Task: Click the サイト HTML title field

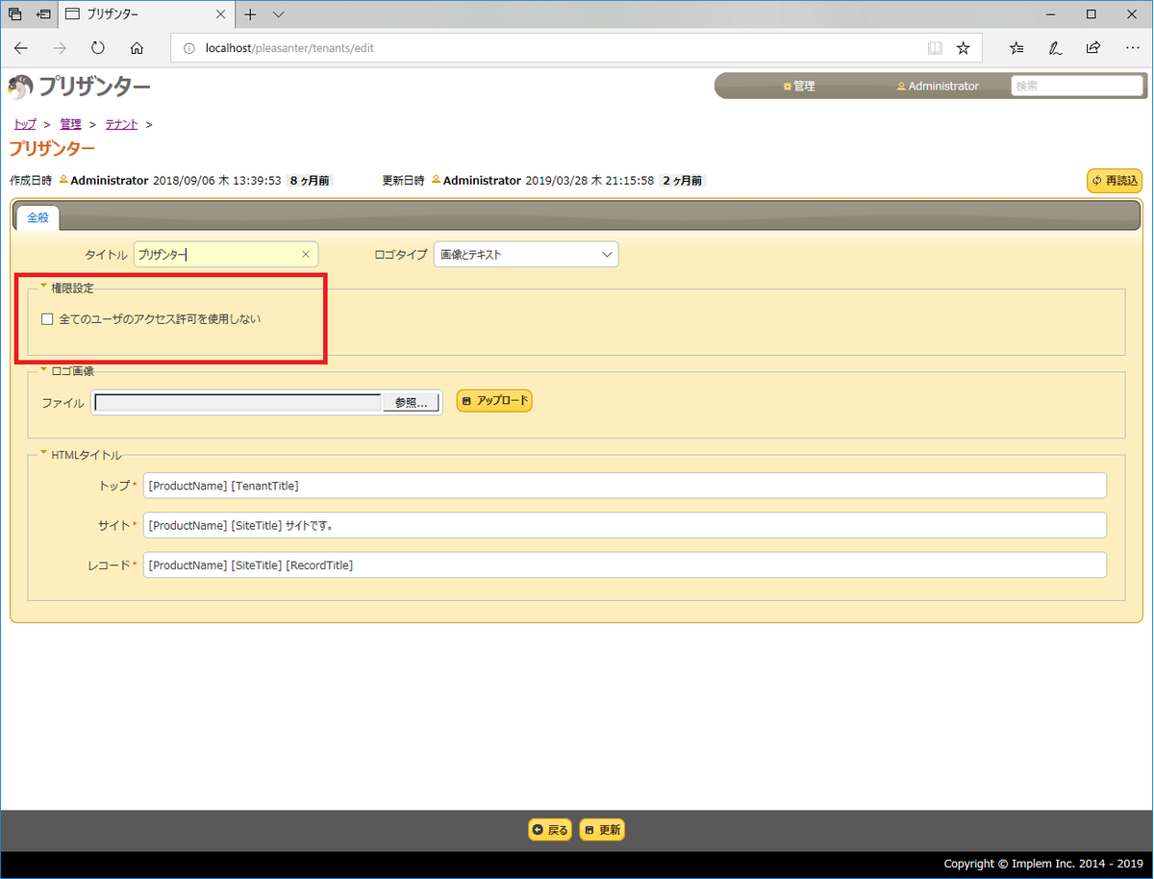Action: 625,525
